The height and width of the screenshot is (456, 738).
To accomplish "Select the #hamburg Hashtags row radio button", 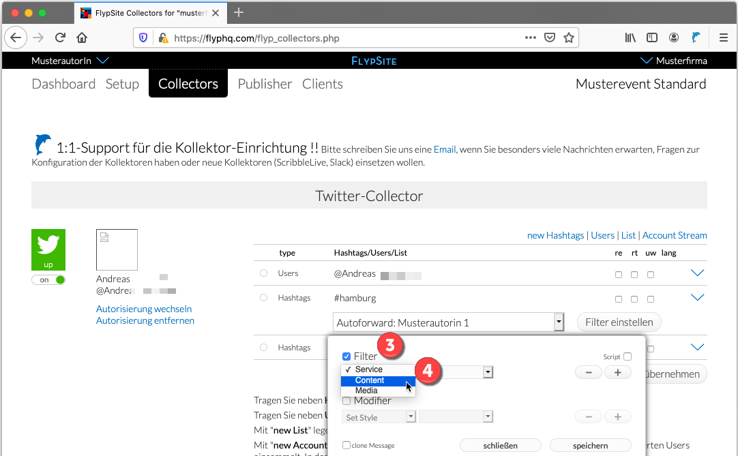I will [263, 297].
